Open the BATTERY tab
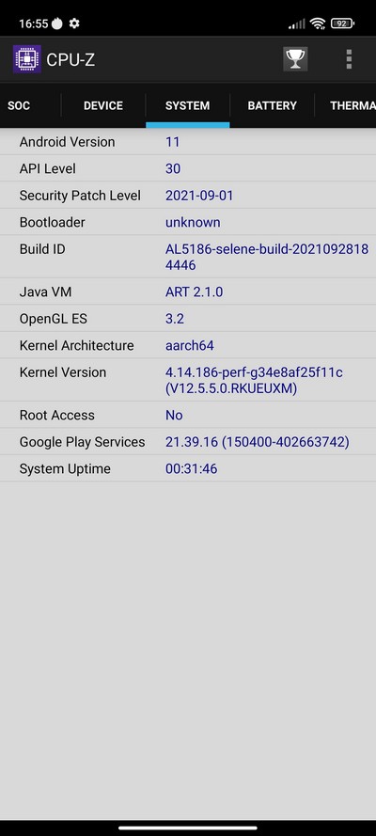 pyautogui.click(x=273, y=105)
